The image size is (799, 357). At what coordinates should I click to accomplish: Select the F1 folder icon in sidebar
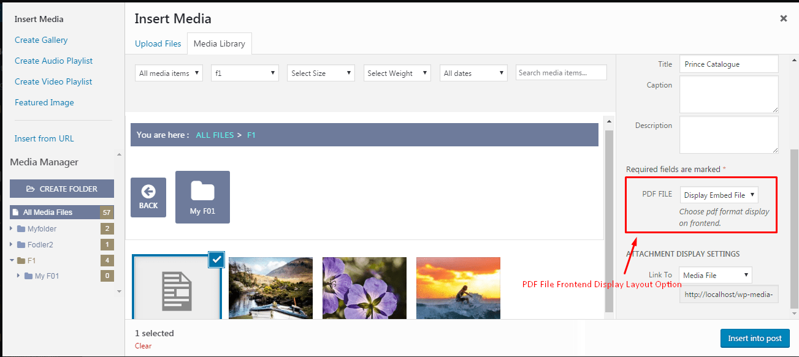tap(23, 260)
